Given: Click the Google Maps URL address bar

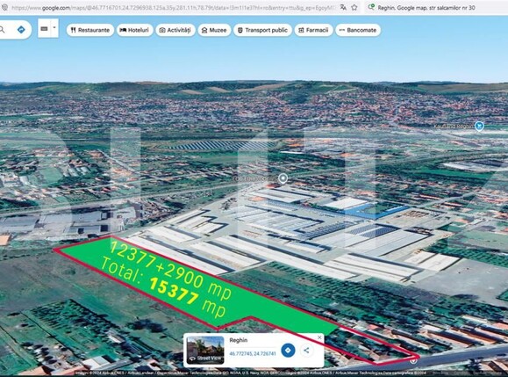Looking at the screenshot, I should (x=174, y=7).
